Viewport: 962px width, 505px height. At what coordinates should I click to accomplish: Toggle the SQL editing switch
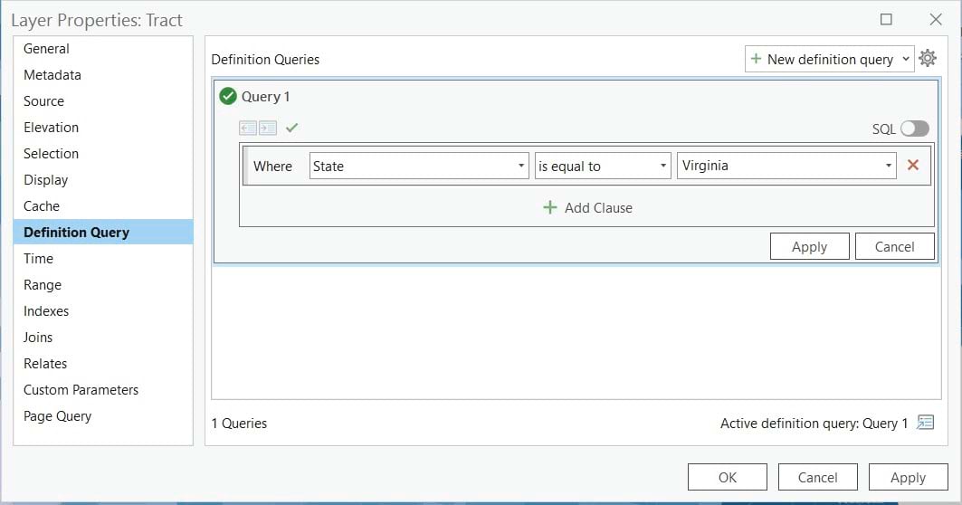pos(914,129)
